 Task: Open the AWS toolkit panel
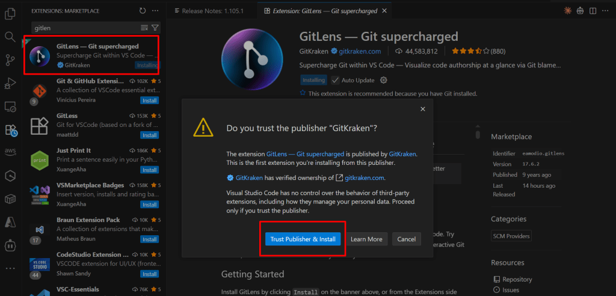point(10,151)
